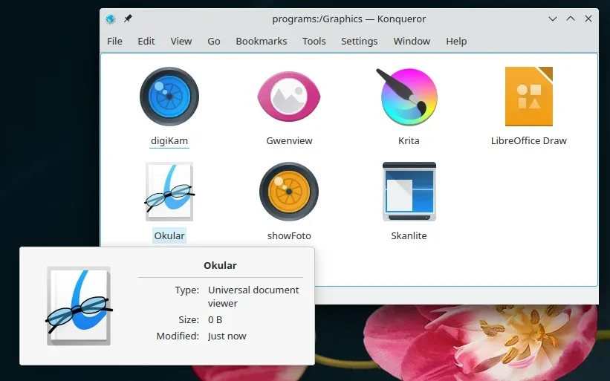Click the digiKam text label
The height and width of the screenshot is (381, 610).
click(x=169, y=140)
